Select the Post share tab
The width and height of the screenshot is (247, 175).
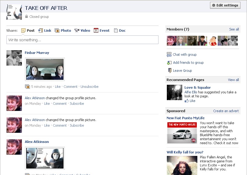tap(28, 31)
